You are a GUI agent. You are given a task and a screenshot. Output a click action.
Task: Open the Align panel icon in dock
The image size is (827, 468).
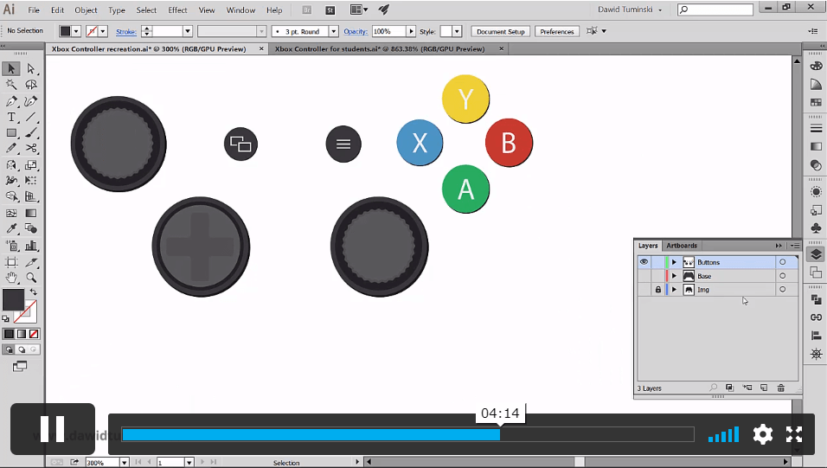click(816, 336)
